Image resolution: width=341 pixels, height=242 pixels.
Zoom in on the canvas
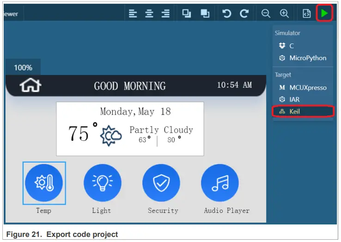click(284, 13)
